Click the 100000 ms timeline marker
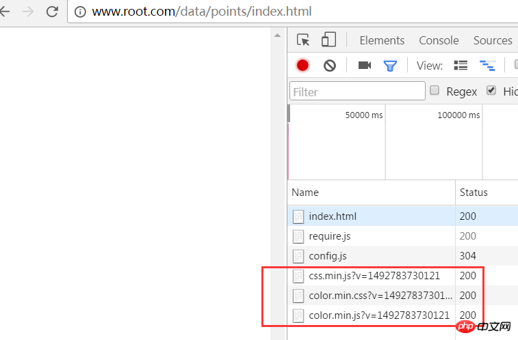The width and height of the screenshot is (518, 340). click(458, 115)
